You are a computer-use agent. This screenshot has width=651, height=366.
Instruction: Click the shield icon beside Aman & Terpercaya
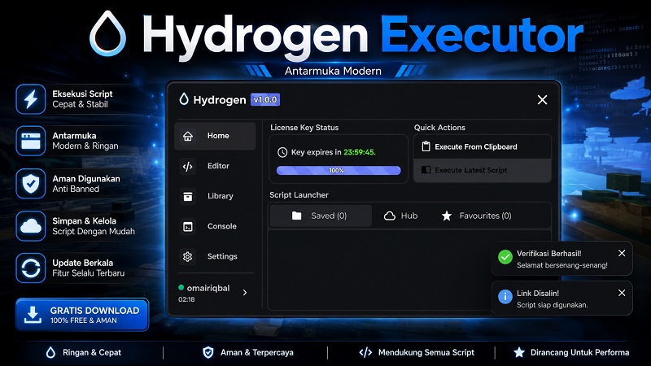click(x=208, y=353)
